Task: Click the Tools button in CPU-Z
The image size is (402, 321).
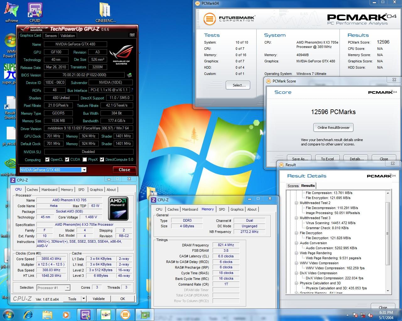Action: click(x=72, y=299)
